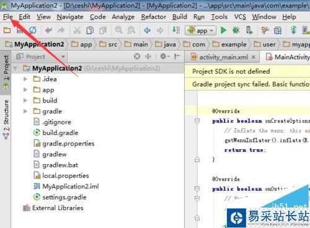Open the Tools menu

(x=219, y=17)
